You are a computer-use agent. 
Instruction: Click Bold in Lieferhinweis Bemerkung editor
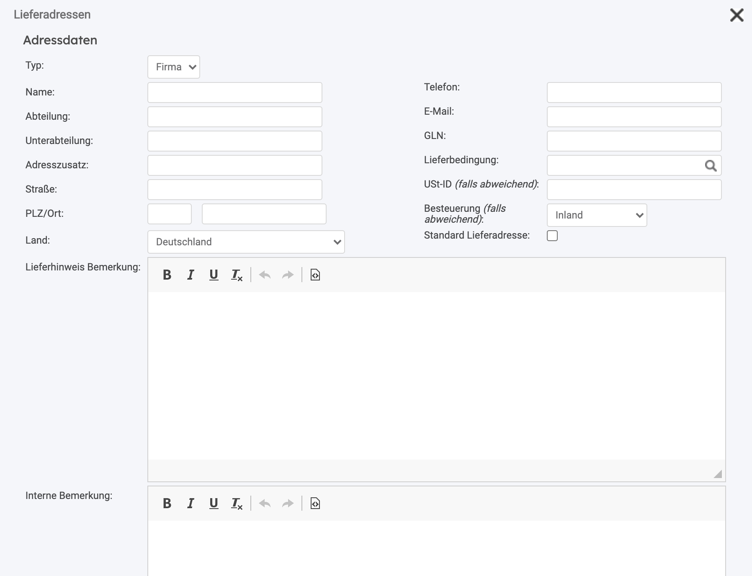coord(167,275)
